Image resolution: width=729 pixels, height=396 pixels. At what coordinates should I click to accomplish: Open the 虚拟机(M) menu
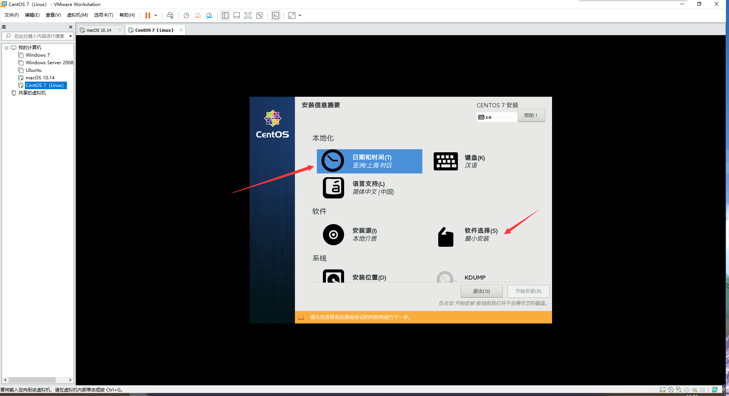77,15
